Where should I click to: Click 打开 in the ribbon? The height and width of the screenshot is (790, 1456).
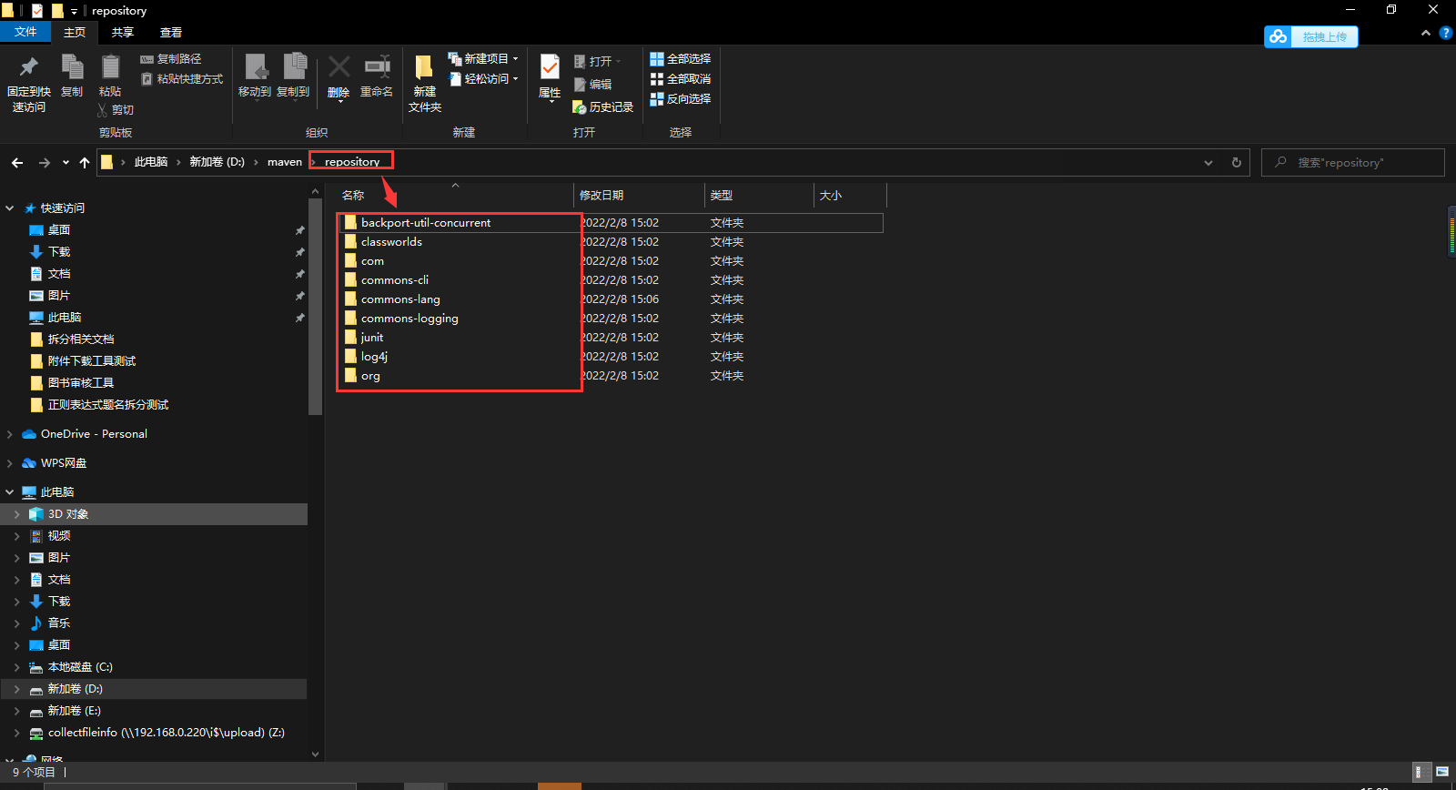click(x=598, y=62)
